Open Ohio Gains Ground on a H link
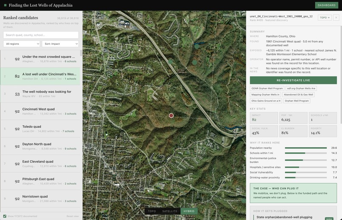 coord(266,101)
